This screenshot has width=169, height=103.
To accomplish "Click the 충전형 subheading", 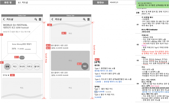I will [97, 65].
